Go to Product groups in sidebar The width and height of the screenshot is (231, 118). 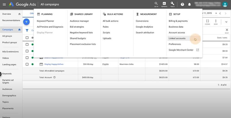click(x=10, y=42)
